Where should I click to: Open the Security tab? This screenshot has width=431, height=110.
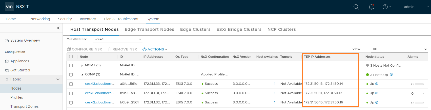pyautogui.click(x=65, y=19)
